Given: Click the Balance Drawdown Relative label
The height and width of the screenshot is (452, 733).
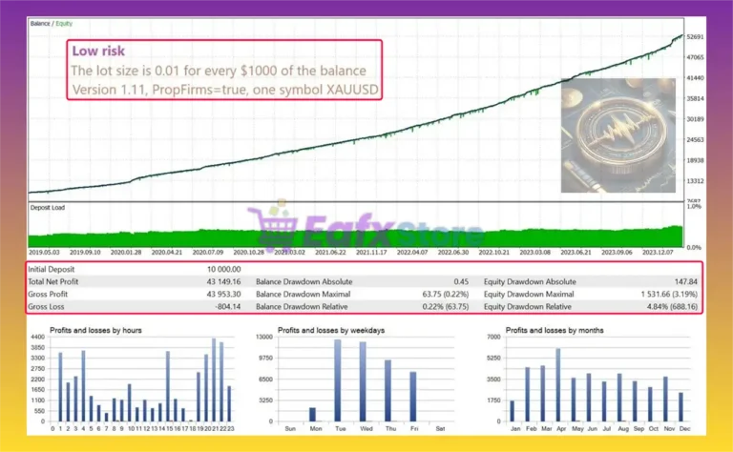Looking at the screenshot, I should (302, 307).
